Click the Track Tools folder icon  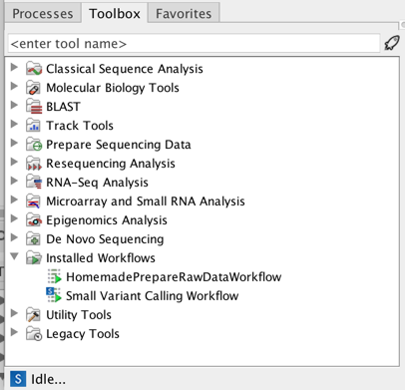tap(33, 126)
